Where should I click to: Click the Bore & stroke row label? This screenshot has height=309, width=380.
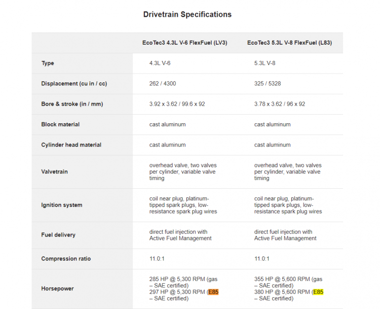(x=72, y=104)
